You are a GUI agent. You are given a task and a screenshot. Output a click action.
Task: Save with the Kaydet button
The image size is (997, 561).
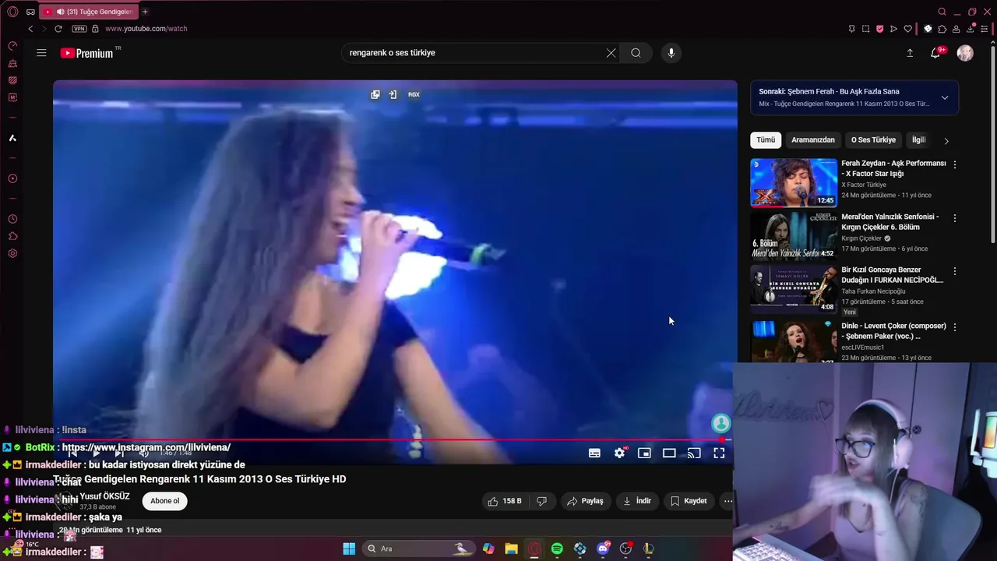point(689,501)
